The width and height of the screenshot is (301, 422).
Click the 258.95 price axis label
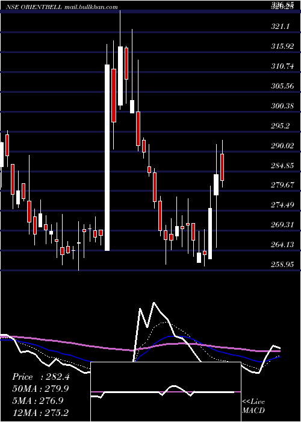282,265
